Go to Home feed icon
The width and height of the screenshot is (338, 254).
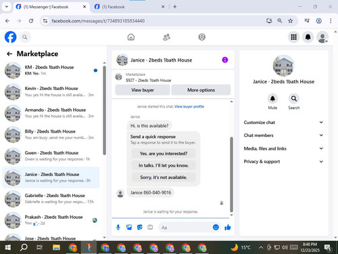[x=131, y=37]
